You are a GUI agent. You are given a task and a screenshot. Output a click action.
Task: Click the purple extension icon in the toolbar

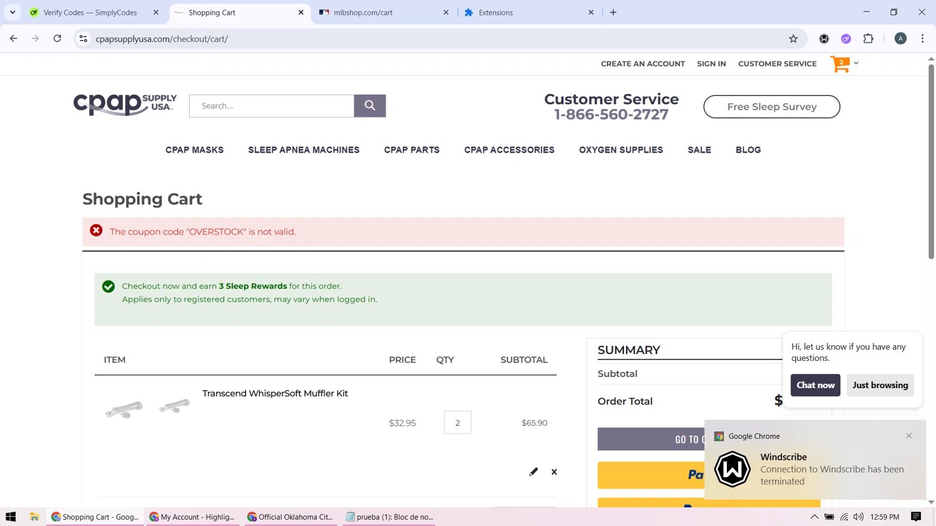(x=846, y=39)
